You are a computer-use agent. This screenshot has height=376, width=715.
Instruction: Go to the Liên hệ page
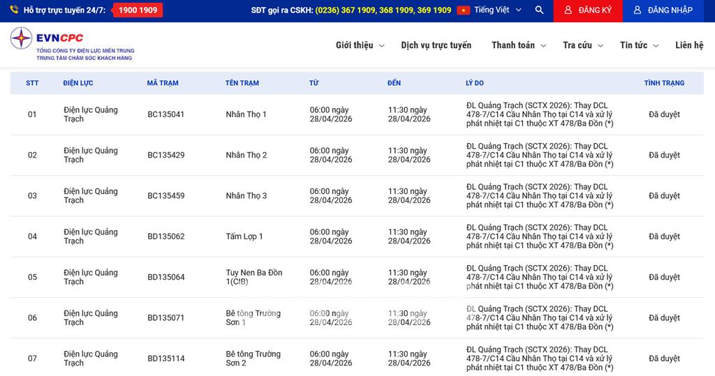click(x=688, y=45)
